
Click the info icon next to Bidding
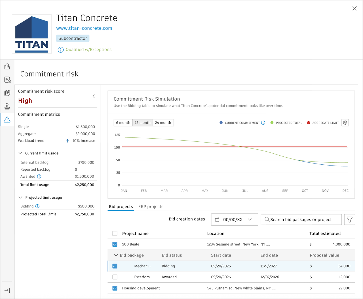click(37, 206)
